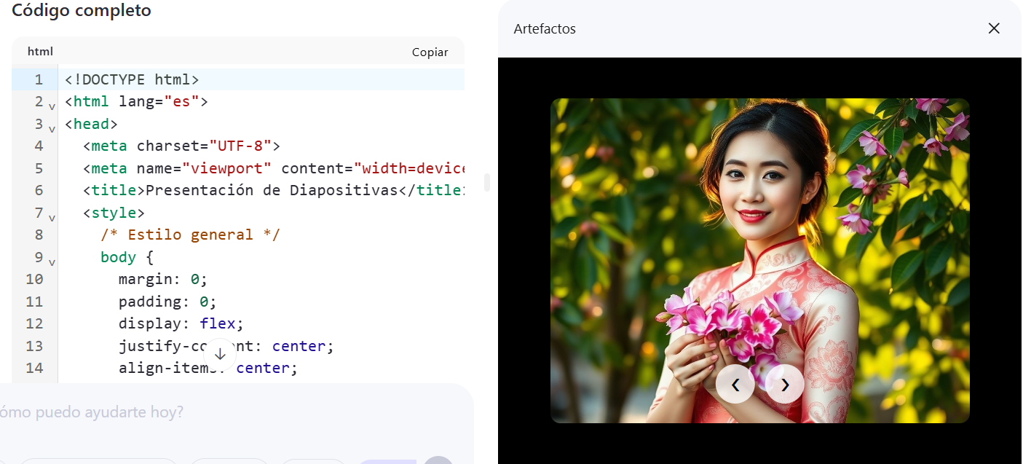1023x464 pixels.
Task: Click the scroll-to-bottom arrow button
Action: [x=221, y=354]
